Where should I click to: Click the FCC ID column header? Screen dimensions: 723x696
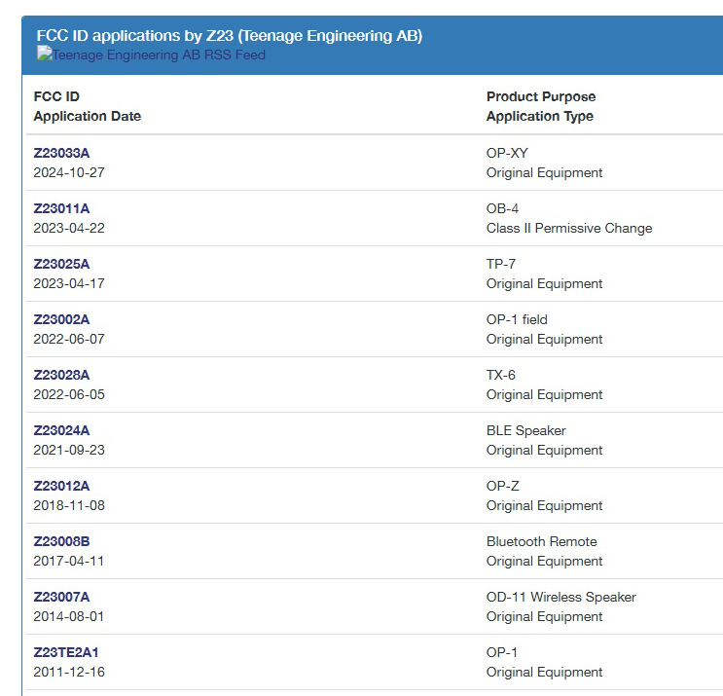point(56,96)
